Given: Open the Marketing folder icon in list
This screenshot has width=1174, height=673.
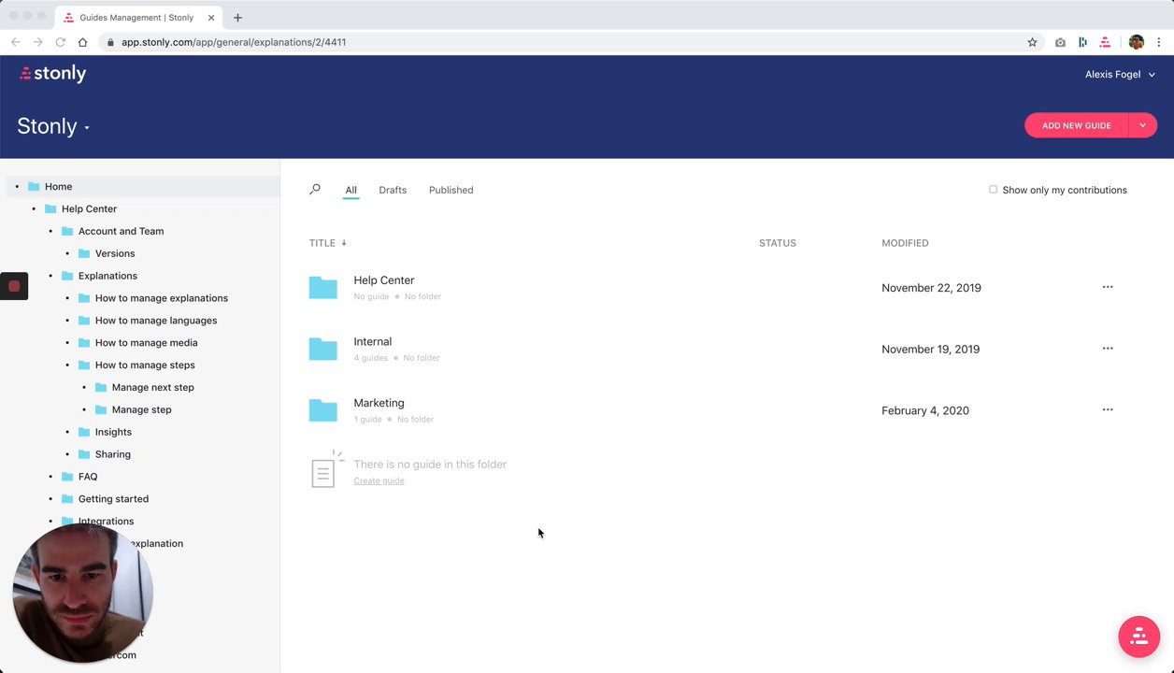Looking at the screenshot, I should (x=322, y=410).
